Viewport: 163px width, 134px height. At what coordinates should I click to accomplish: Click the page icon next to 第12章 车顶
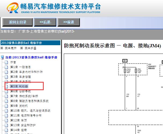6,120
